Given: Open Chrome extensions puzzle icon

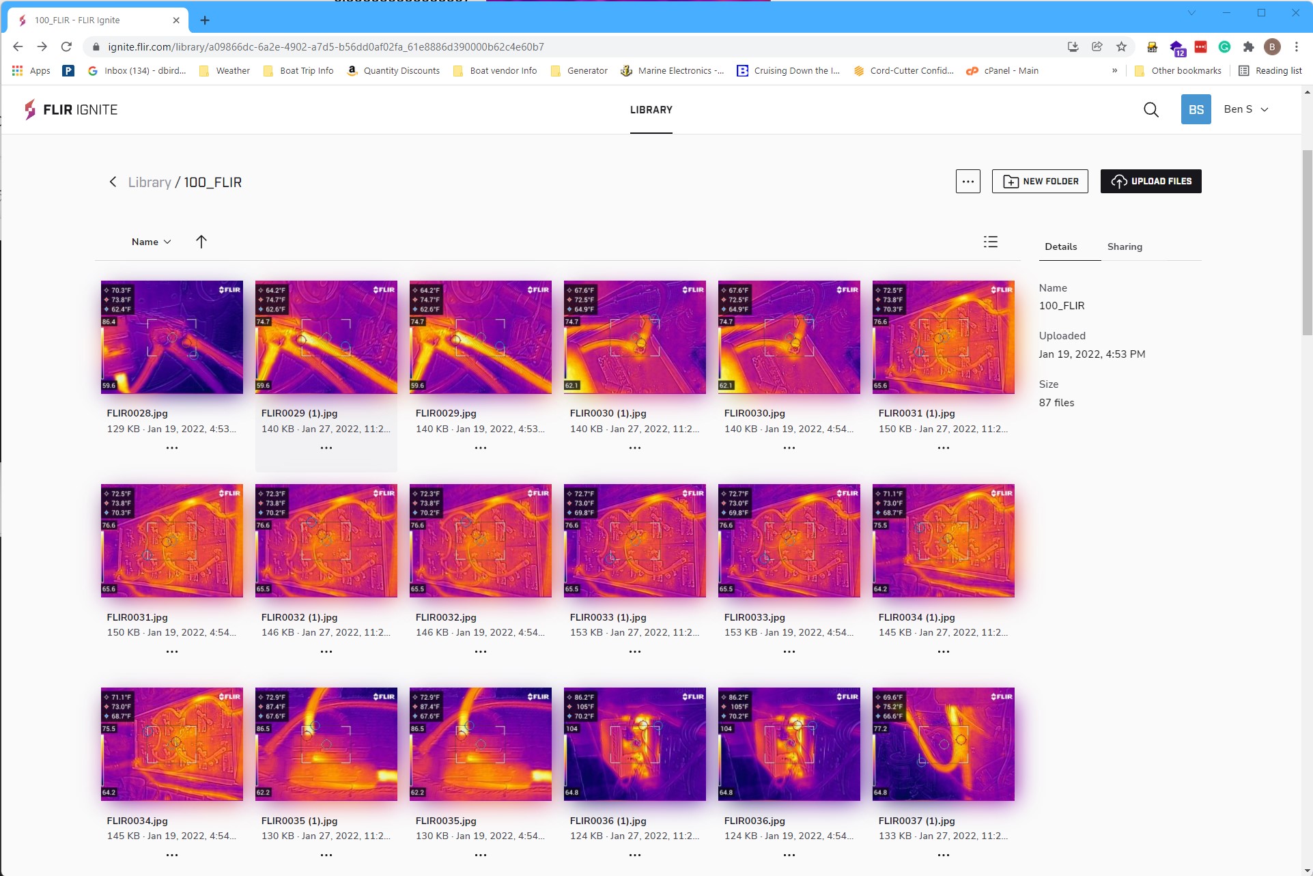Looking at the screenshot, I should click(x=1248, y=47).
